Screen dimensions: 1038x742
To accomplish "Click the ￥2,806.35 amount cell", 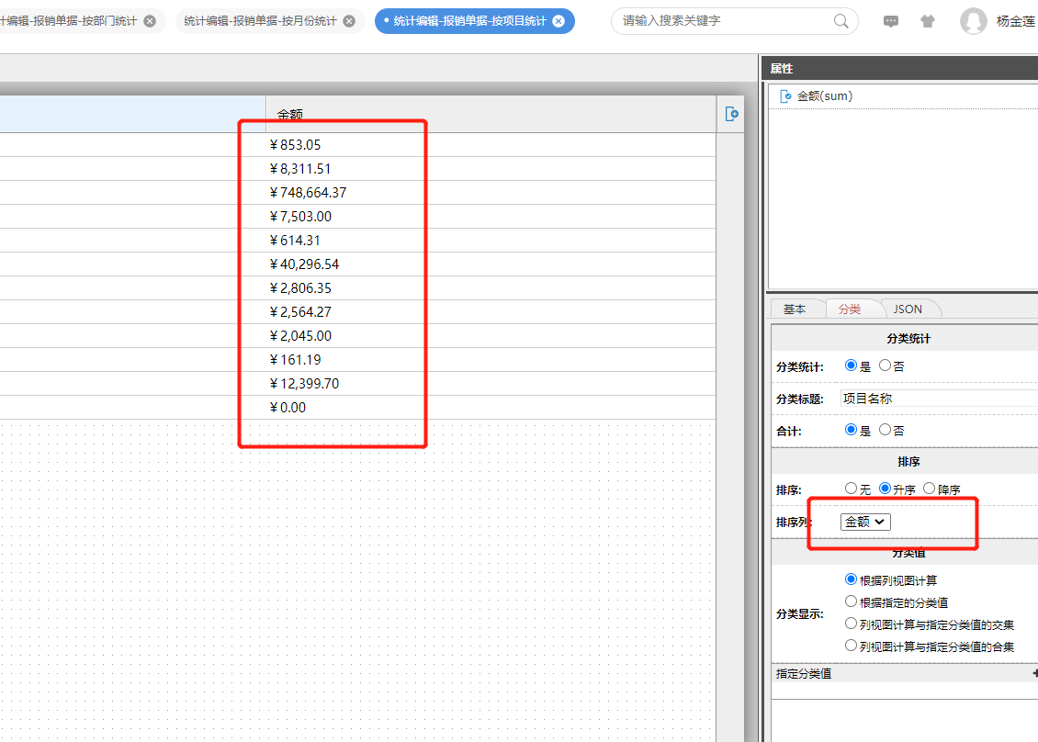I will [491, 288].
